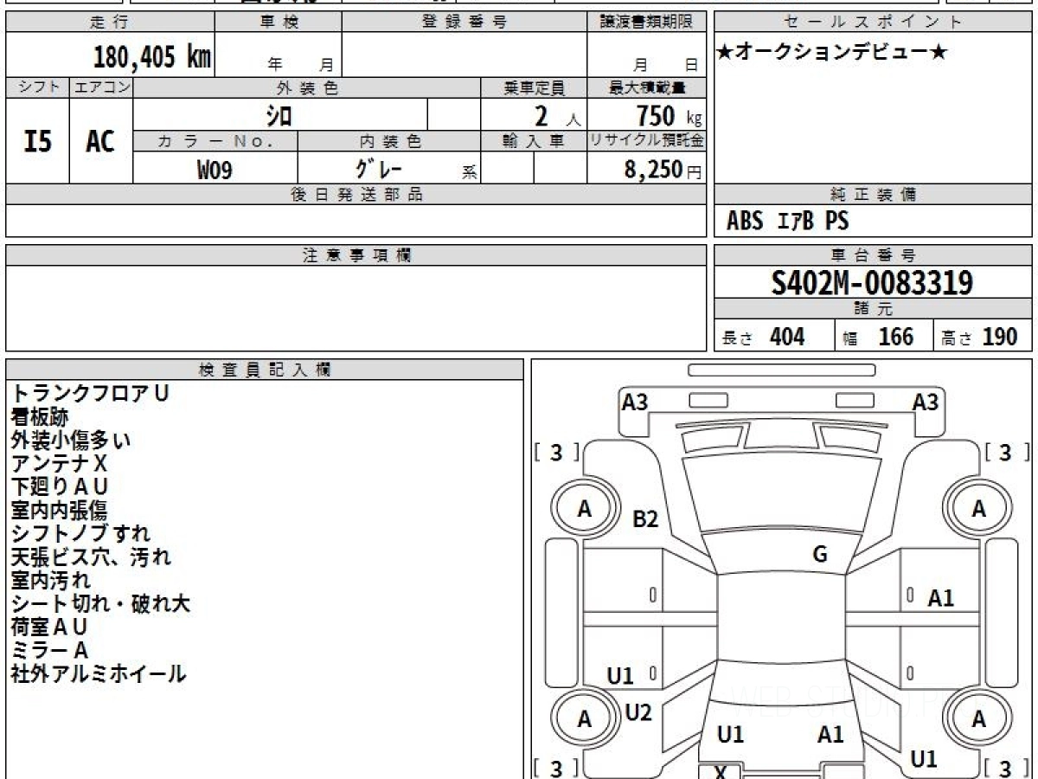Click the 純正装備 header

coord(873,195)
